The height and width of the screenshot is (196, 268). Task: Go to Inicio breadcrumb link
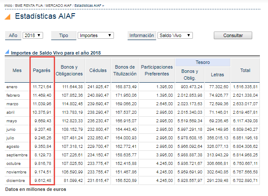pos(8,6)
